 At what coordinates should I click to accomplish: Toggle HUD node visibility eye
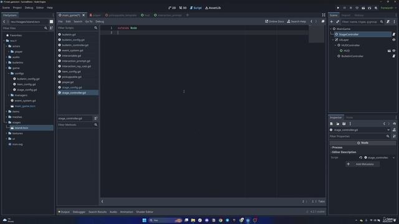tap(394, 51)
